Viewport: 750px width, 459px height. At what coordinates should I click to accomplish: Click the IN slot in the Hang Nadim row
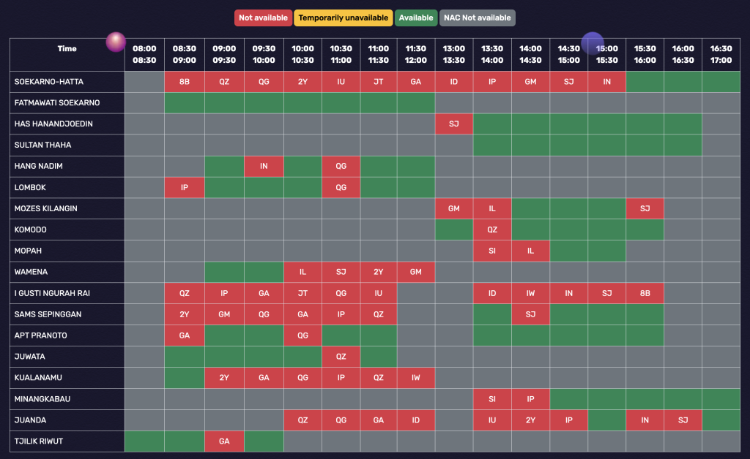click(x=264, y=167)
